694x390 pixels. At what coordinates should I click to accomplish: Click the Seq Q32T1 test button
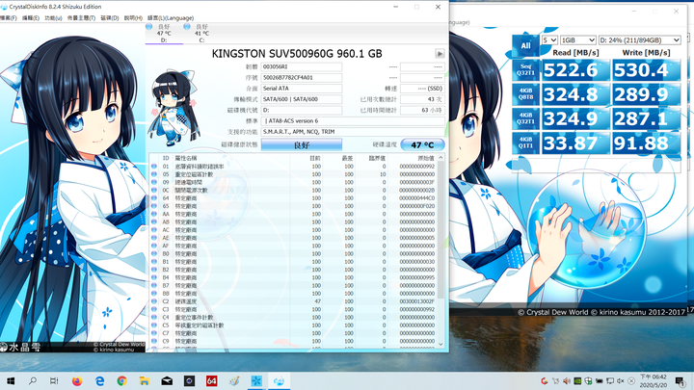tap(526, 70)
